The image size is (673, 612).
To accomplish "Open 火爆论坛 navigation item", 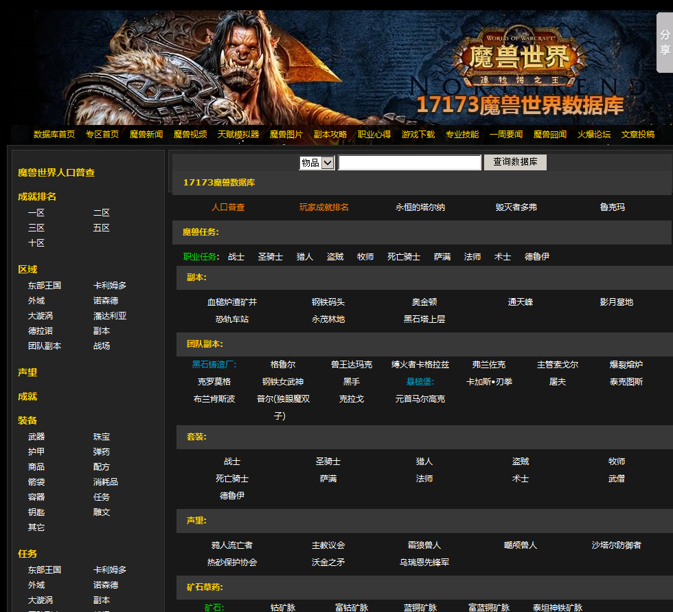I will coord(594,135).
